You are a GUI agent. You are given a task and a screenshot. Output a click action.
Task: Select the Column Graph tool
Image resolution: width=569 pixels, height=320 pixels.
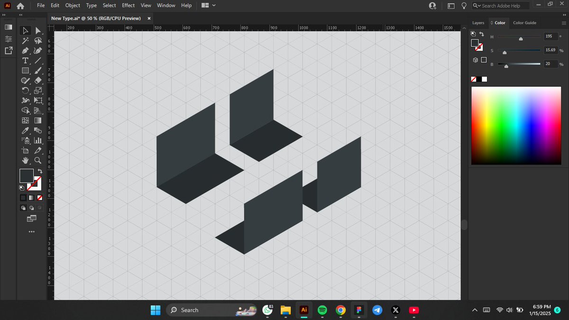tap(38, 140)
